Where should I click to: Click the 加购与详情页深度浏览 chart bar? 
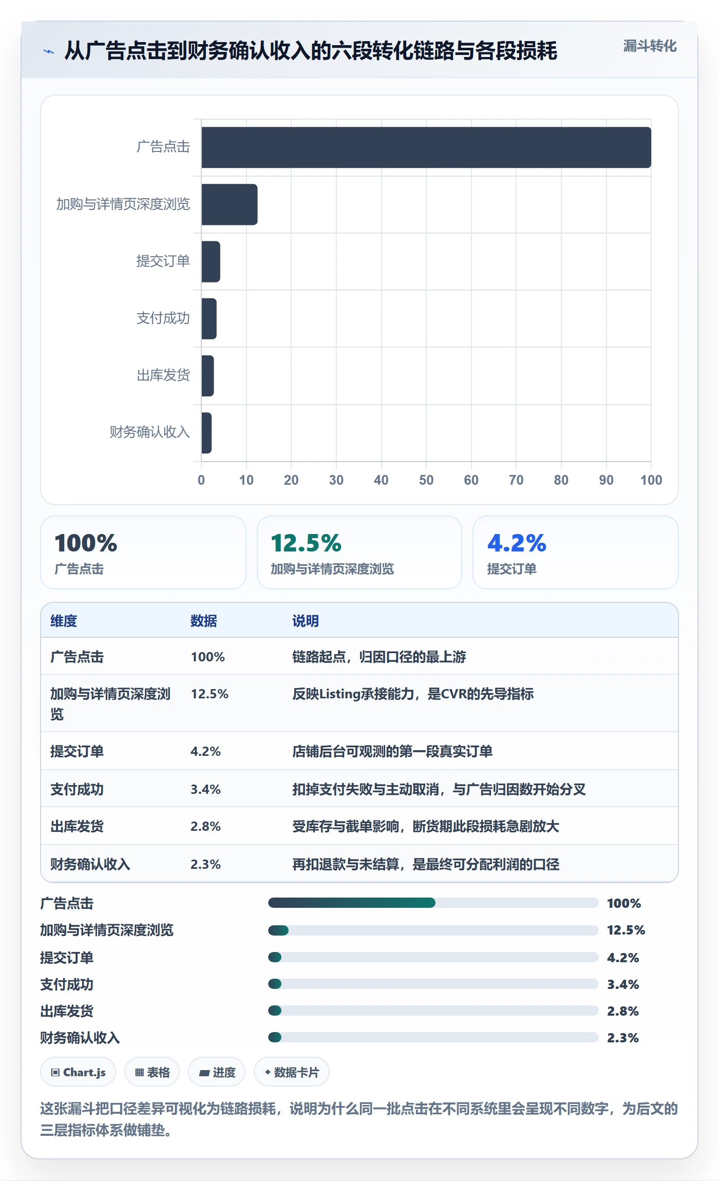pos(230,204)
